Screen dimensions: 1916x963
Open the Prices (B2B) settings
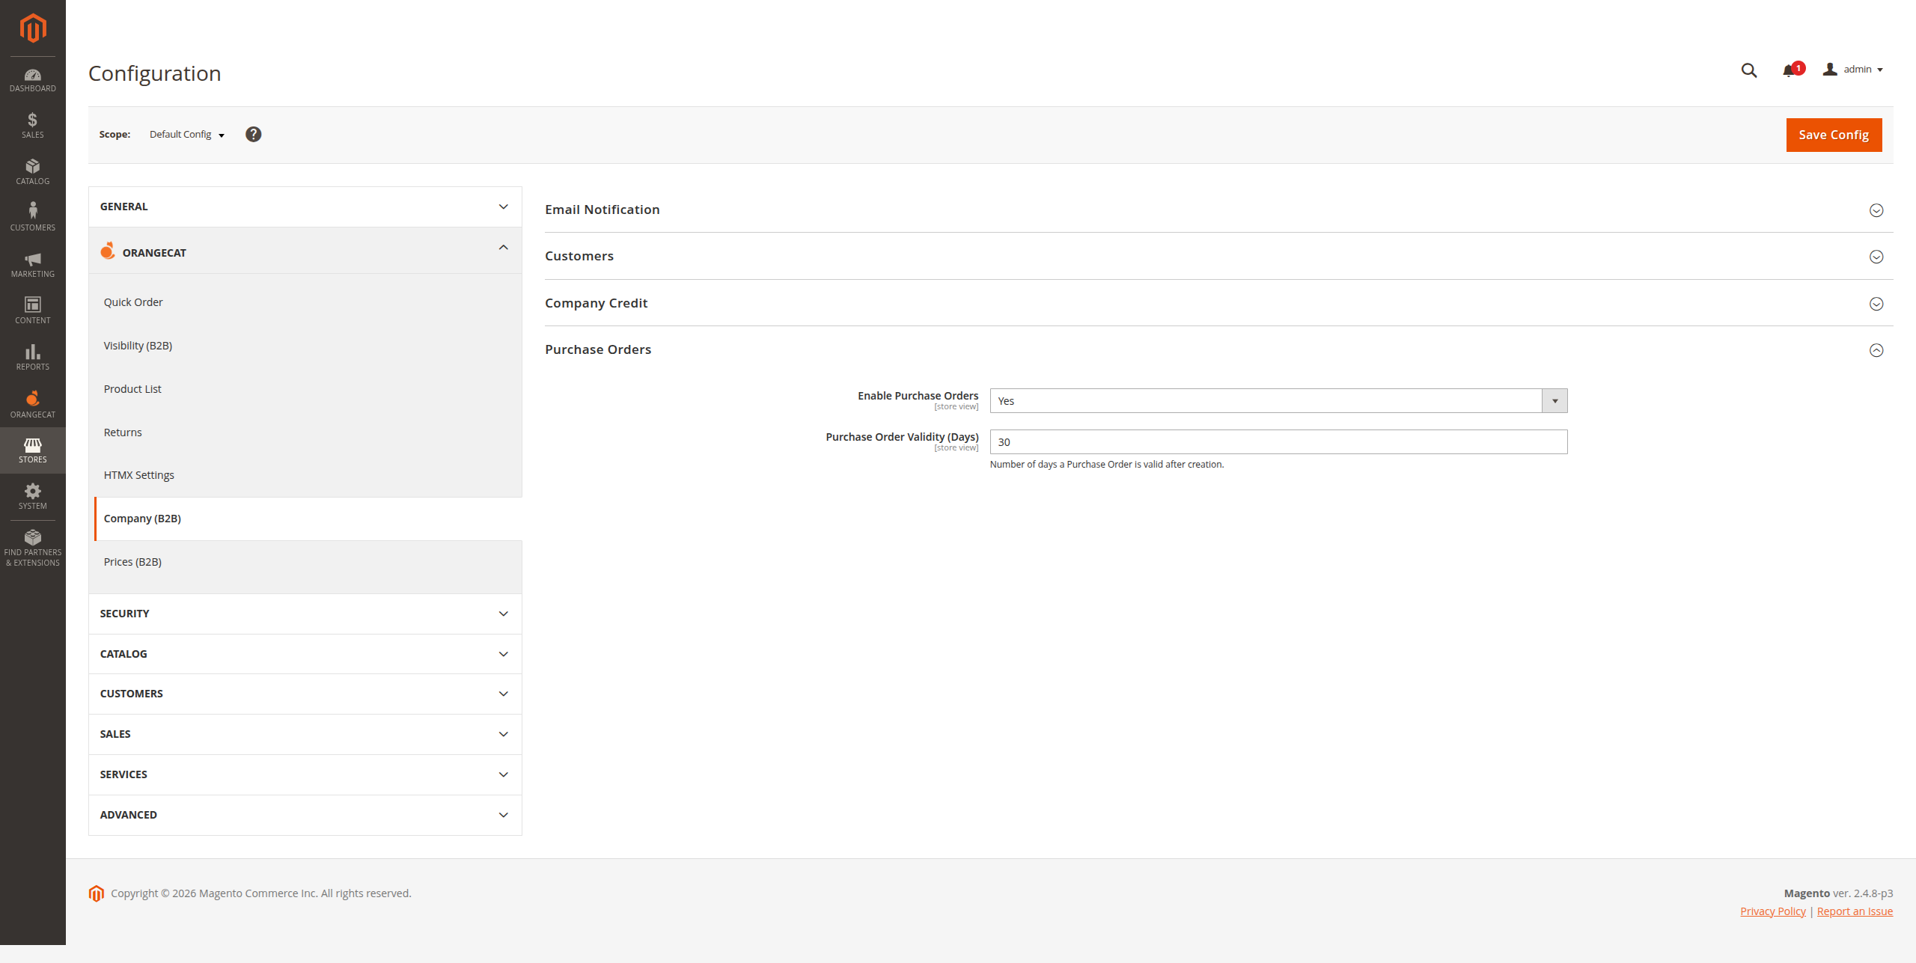click(x=132, y=561)
